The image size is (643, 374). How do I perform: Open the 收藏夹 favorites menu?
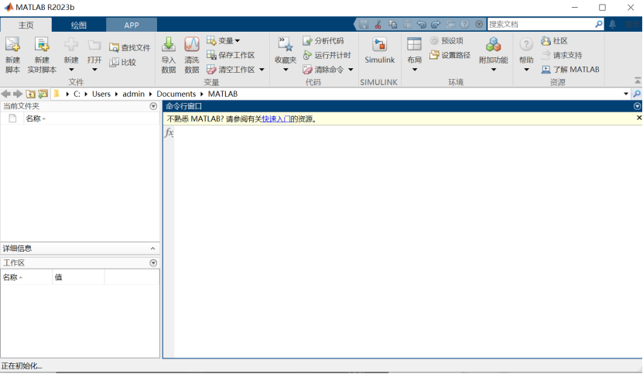point(286,55)
